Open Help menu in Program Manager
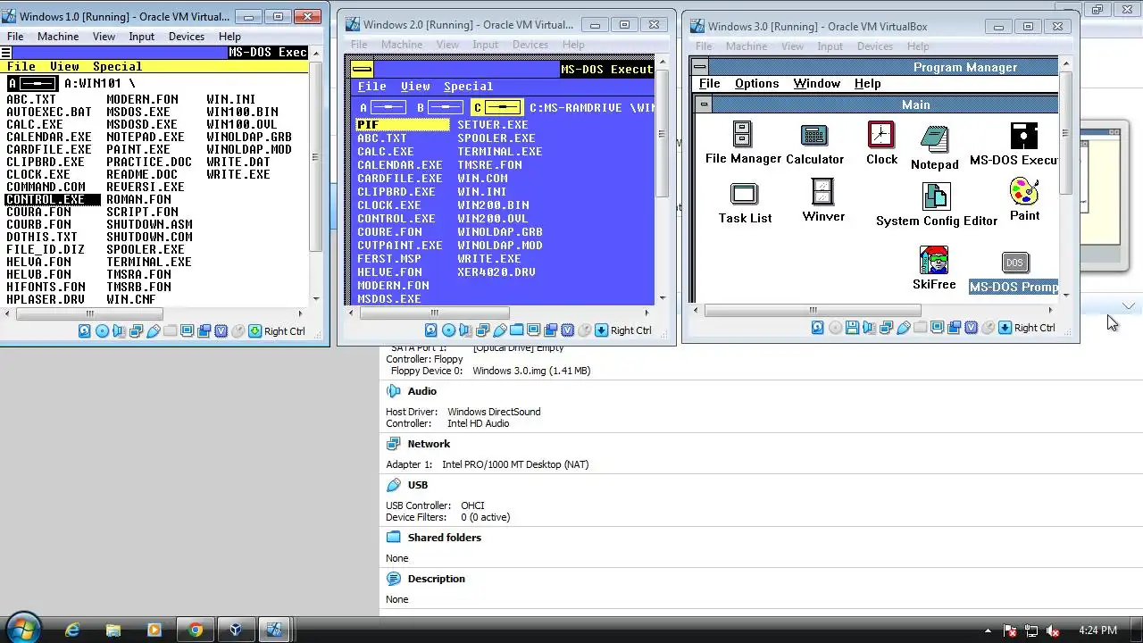This screenshot has width=1143, height=643. [x=867, y=83]
